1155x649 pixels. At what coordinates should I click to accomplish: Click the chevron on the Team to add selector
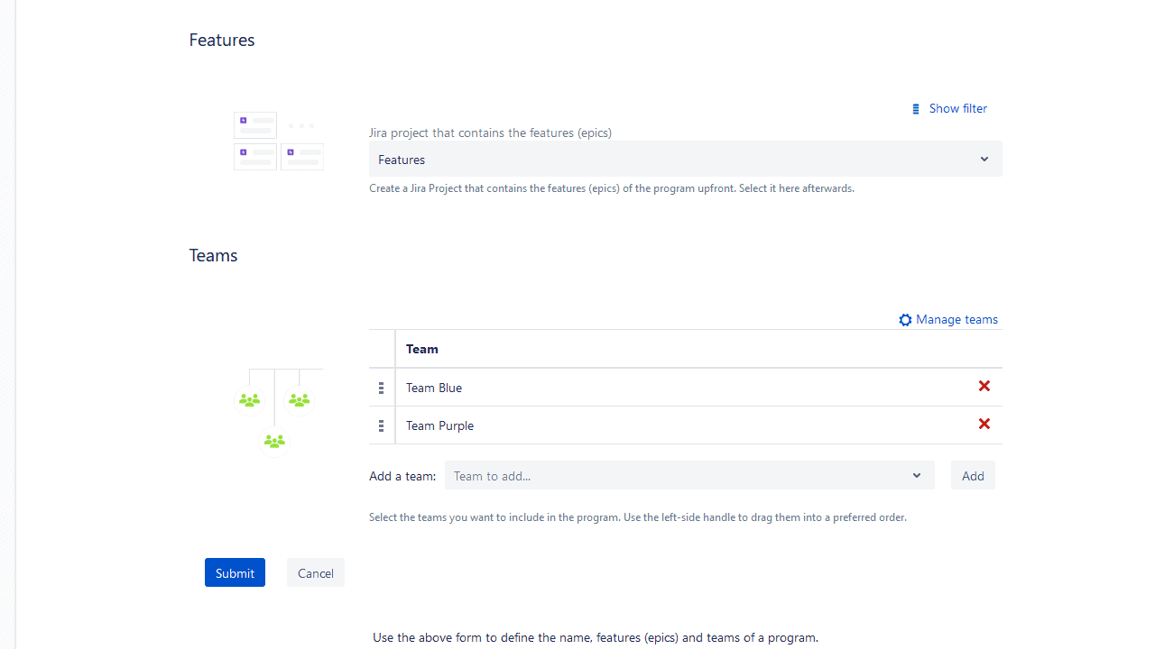click(916, 475)
